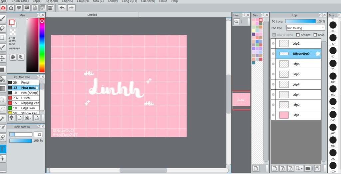Select the Lớp1 layer row

point(296,115)
